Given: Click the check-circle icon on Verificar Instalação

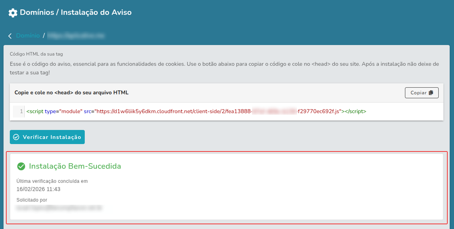Looking at the screenshot, I should pyautogui.click(x=16, y=137).
